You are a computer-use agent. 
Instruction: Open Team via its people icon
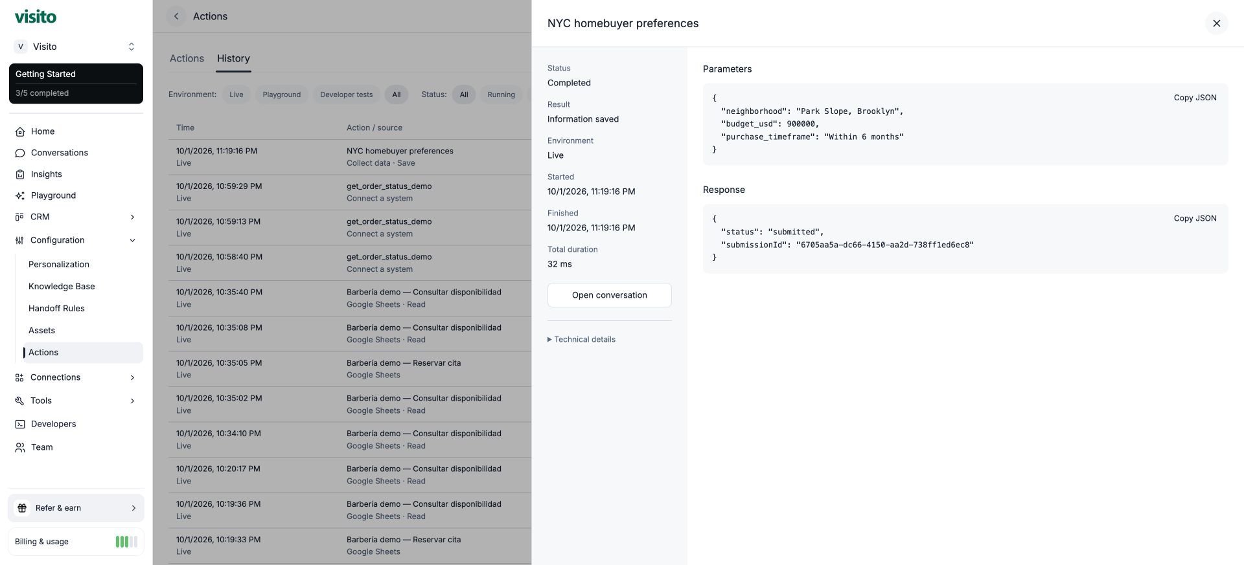[20, 447]
